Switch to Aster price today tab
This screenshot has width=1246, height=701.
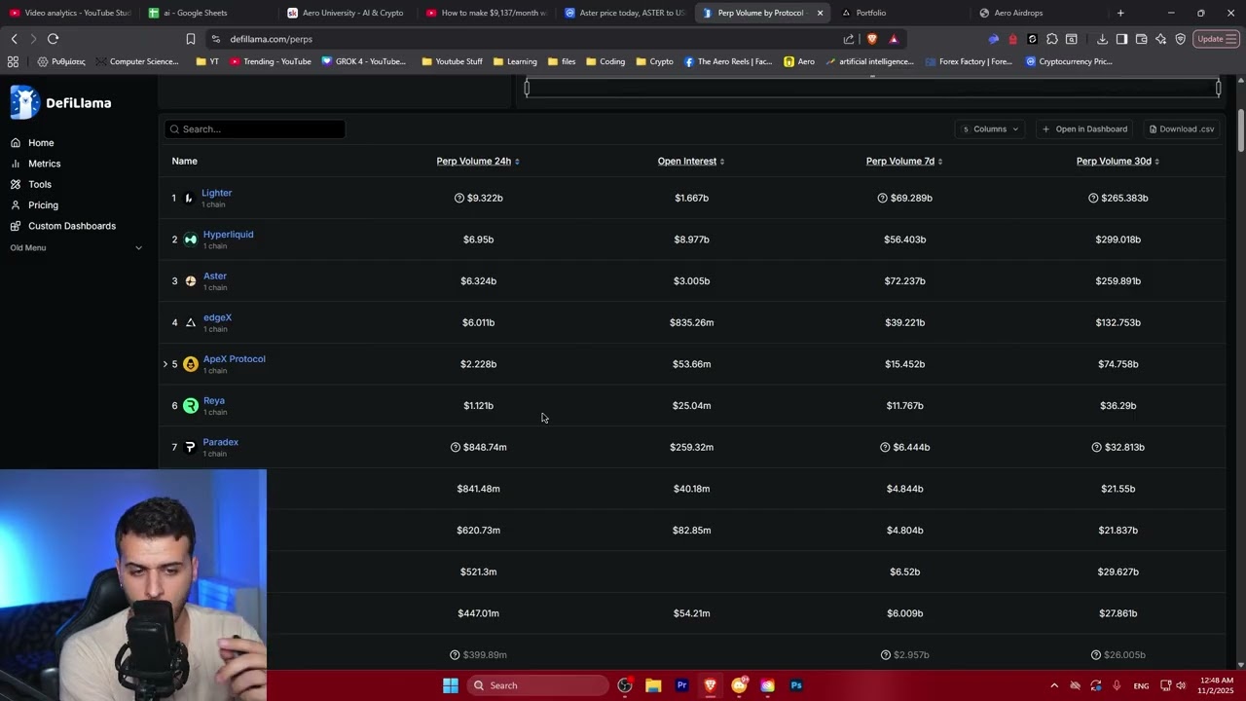click(x=628, y=13)
